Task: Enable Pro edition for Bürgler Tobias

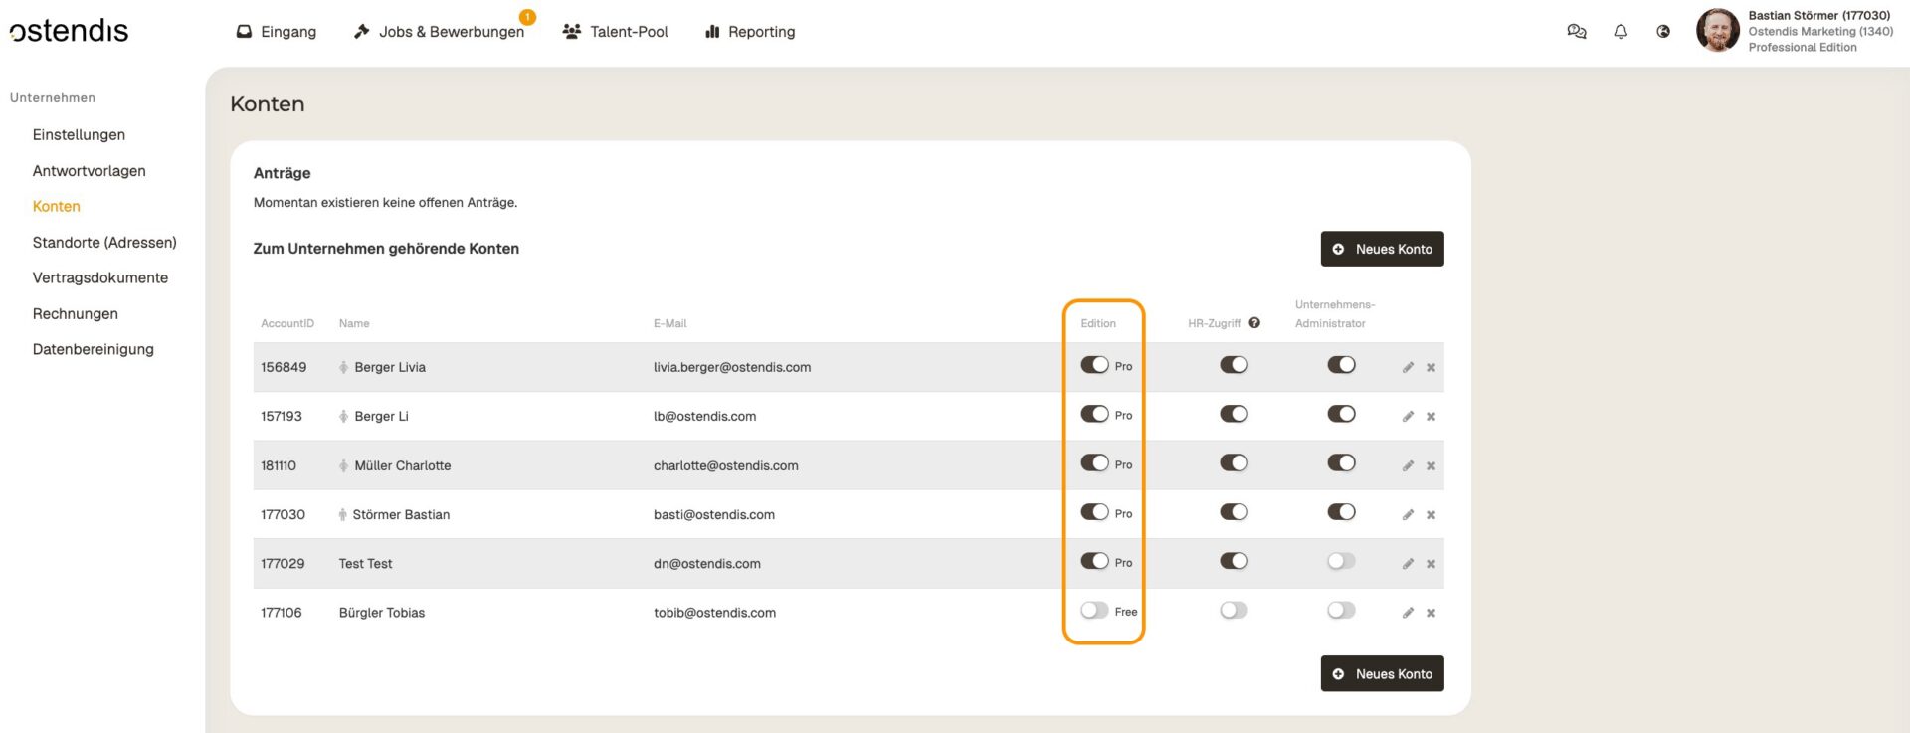Action: click(x=1094, y=611)
